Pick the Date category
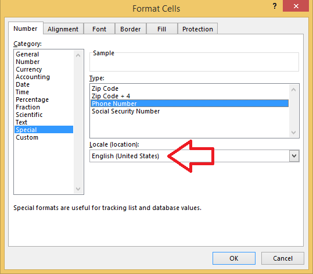 [44, 84]
